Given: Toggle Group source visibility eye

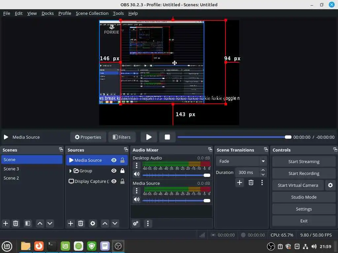Looking at the screenshot, I should point(114,171).
